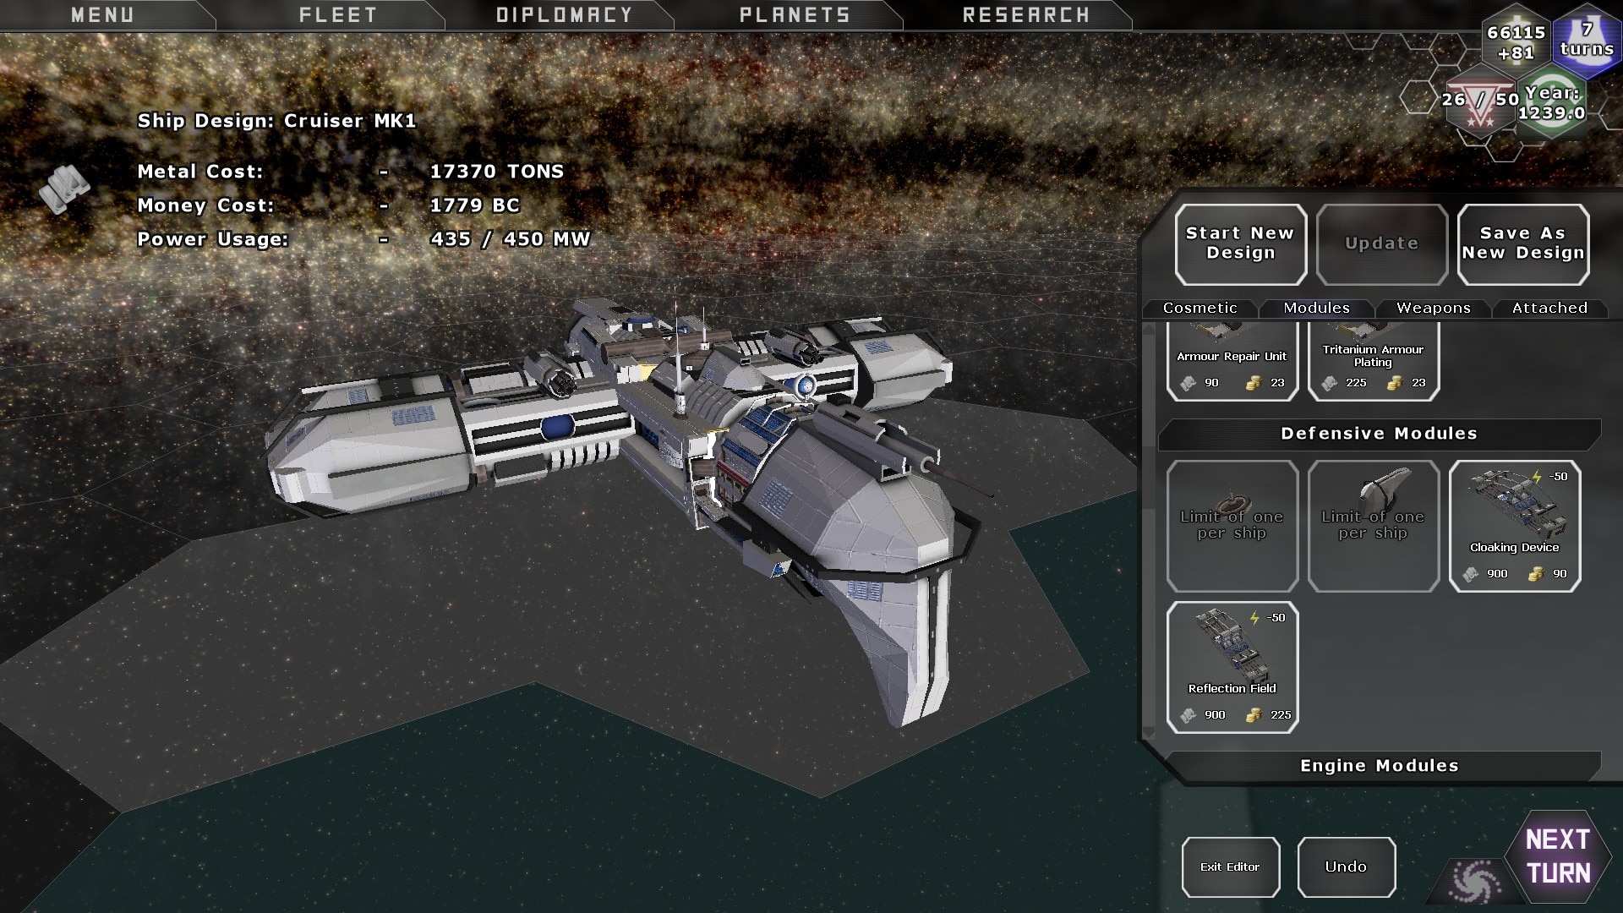This screenshot has width=1623, height=913.
Task: Click the credits 66115 hexagon indicator
Action: [1516, 42]
